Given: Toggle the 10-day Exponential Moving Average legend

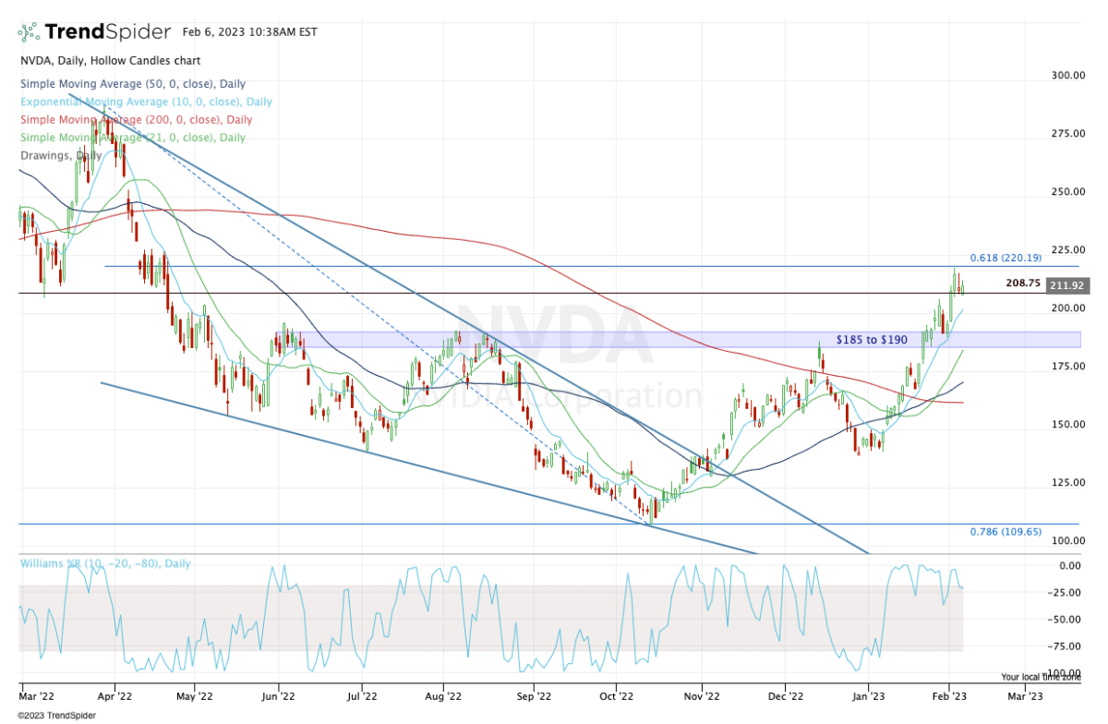Looking at the screenshot, I should pyautogui.click(x=146, y=103).
